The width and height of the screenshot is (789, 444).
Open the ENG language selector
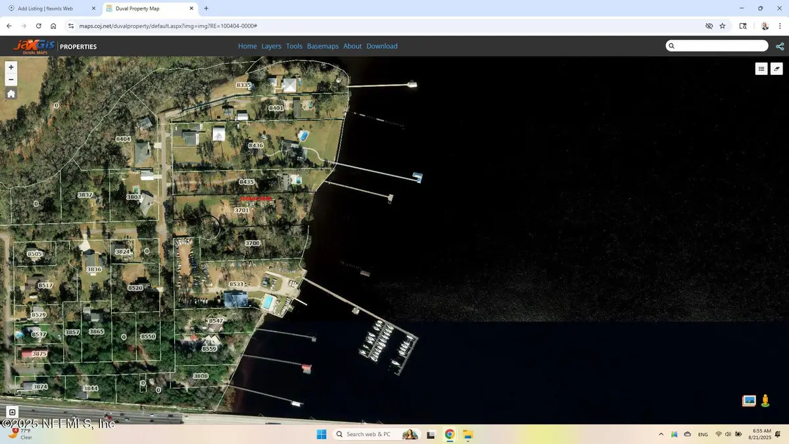coord(703,434)
